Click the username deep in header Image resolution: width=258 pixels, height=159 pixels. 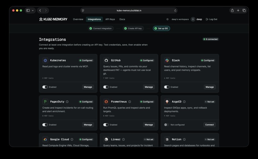[199, 19]
